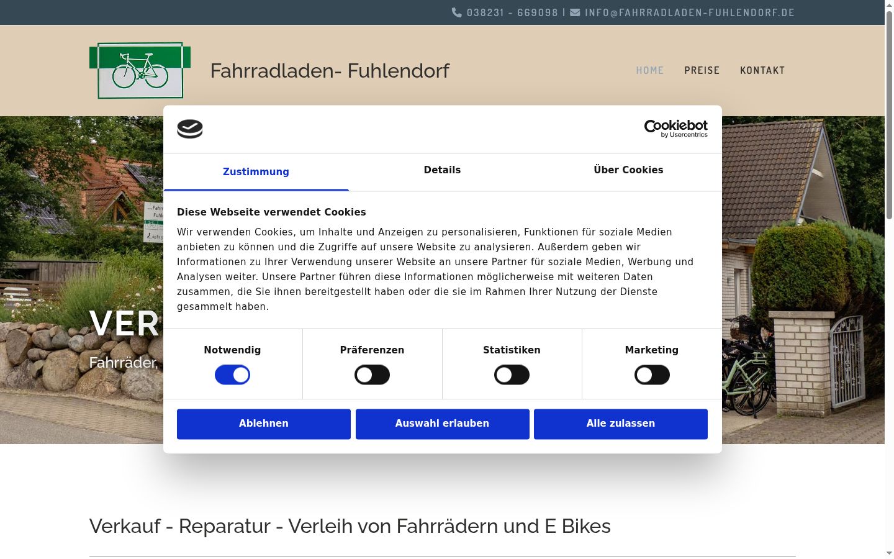Image resolution: width=894 pixels, height=559 pixels.
Task: Select the Zustimmung tab
Action: (256, 172)
